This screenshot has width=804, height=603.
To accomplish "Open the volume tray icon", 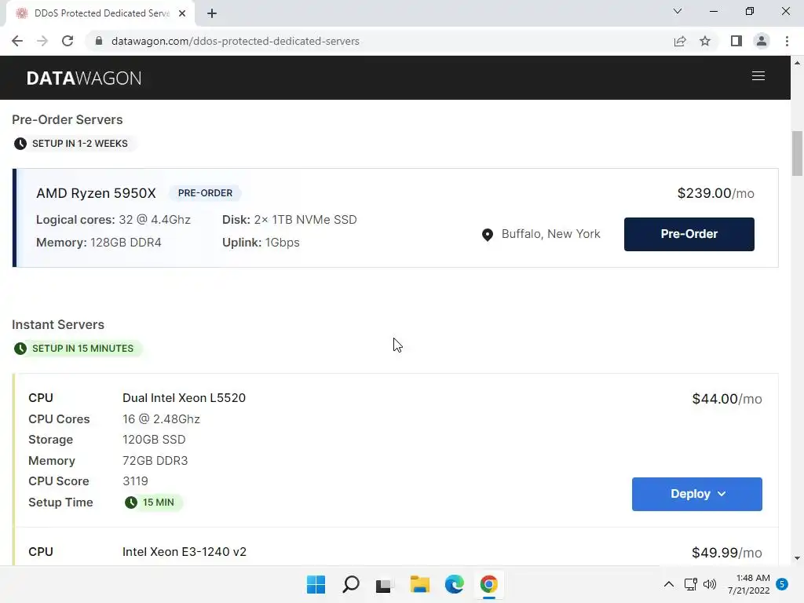I will click(710, 584).
